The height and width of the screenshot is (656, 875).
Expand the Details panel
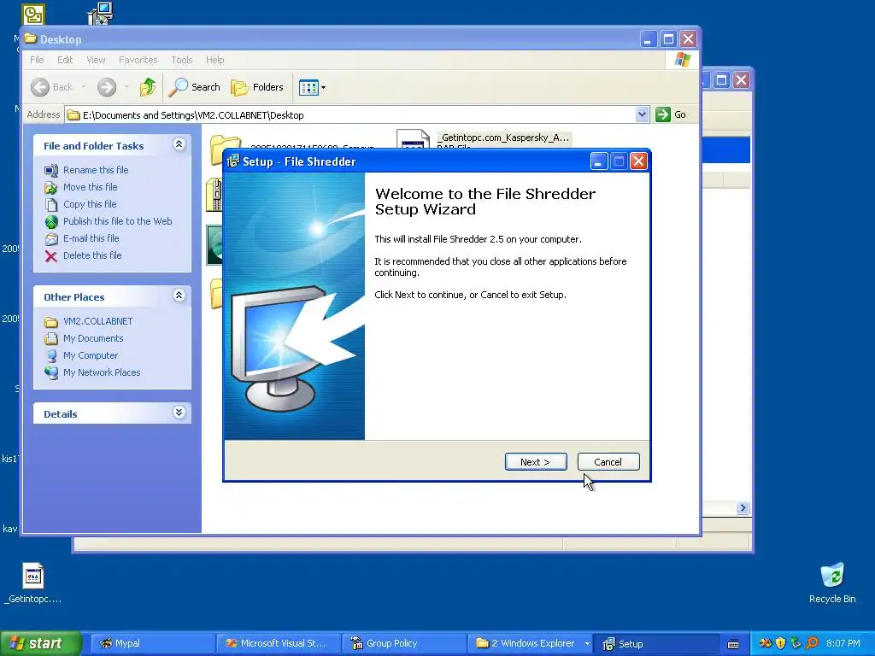click(179, 413)
